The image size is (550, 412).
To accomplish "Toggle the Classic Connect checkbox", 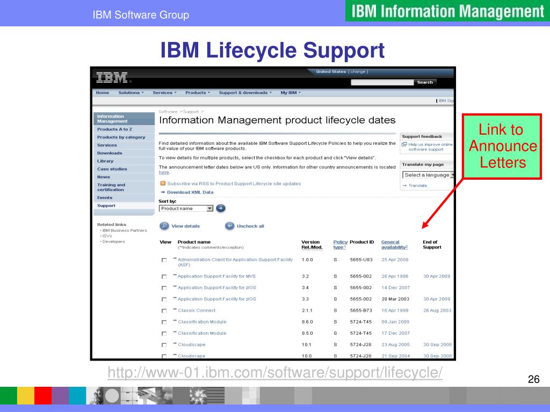I will pos(164,311).
